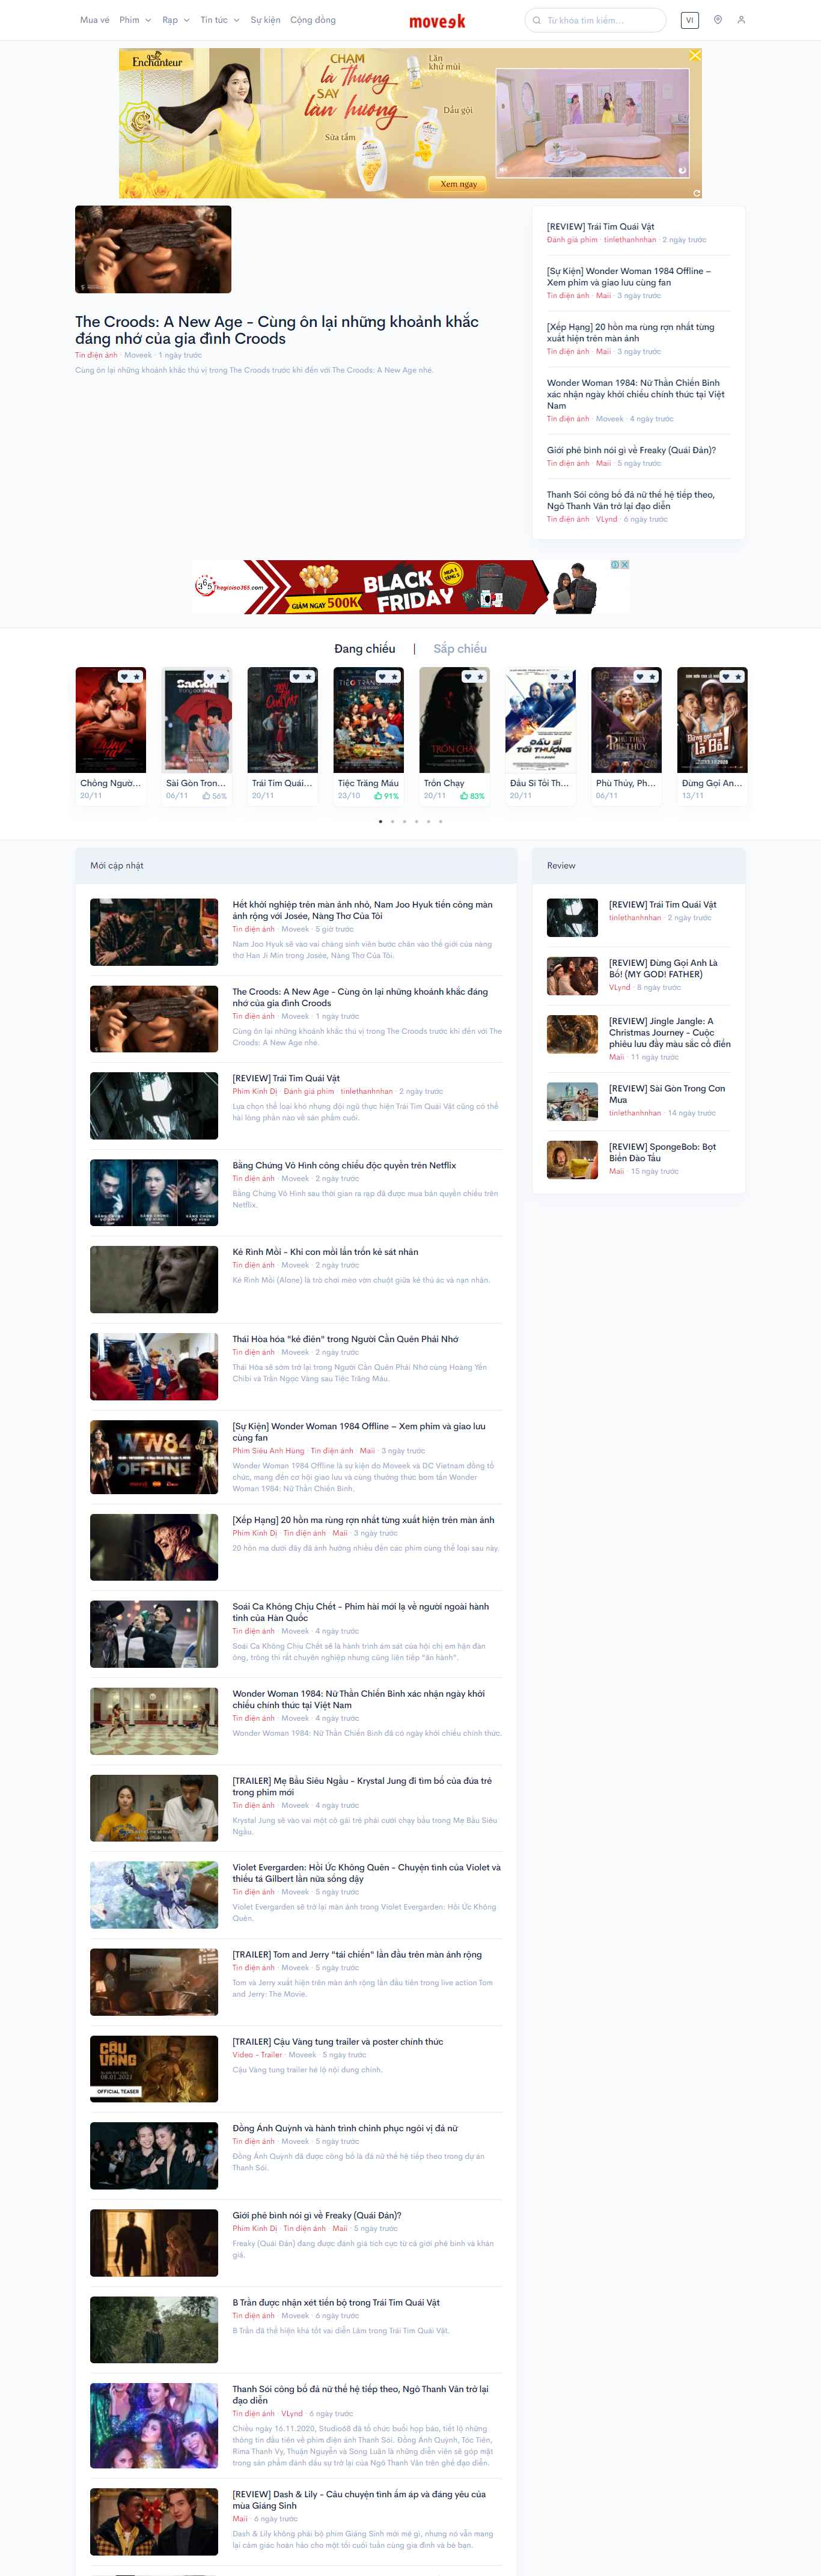The height and width of the screenshot is (2576, 821).
Task: Open the Cộng đồng menu item
Action: pos(313,20)
